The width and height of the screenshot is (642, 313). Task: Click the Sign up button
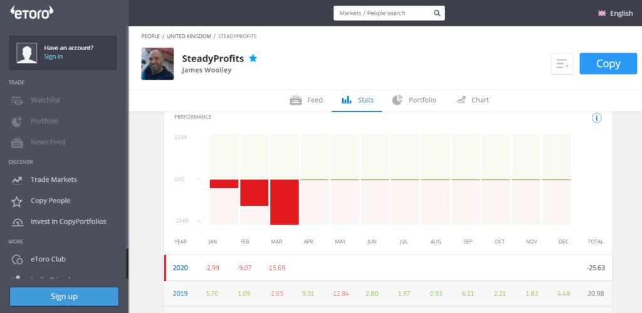[x=65, y=297]
